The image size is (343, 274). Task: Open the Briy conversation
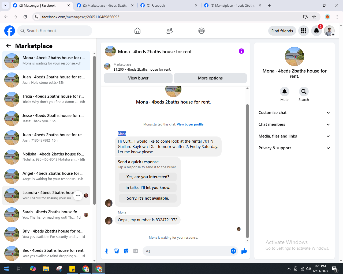46,234
